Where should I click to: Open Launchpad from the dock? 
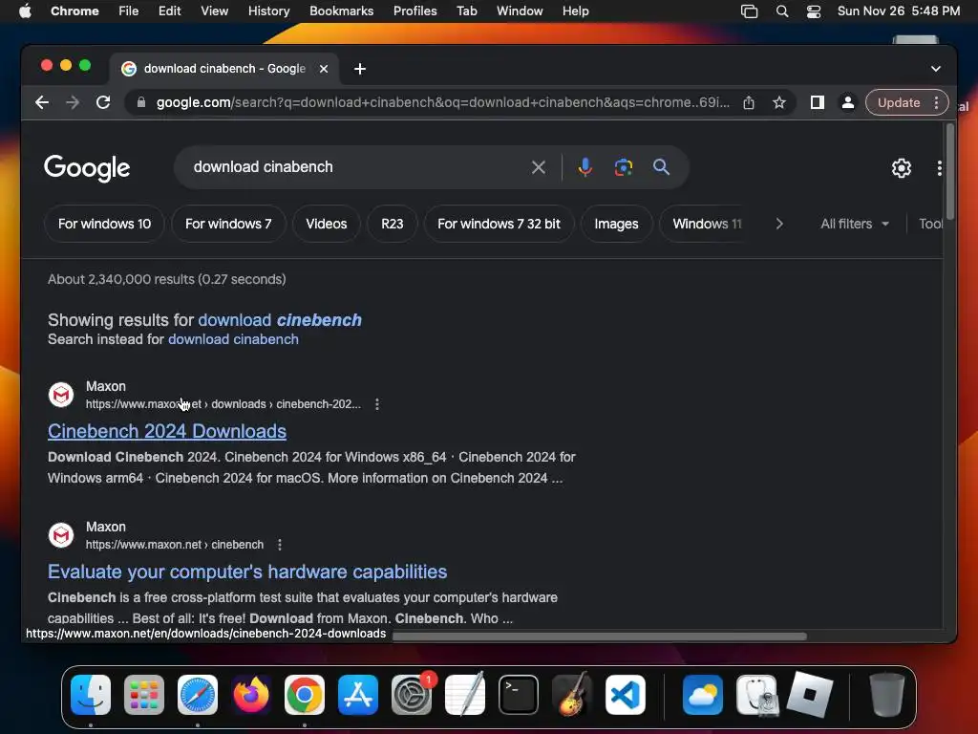(x=144, y=695)
